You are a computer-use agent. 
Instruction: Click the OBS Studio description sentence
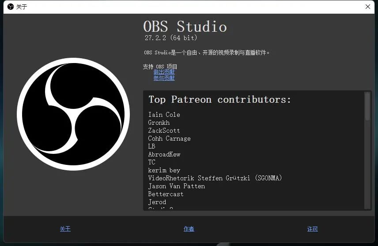pyautogui.click(x=207, y=52)
